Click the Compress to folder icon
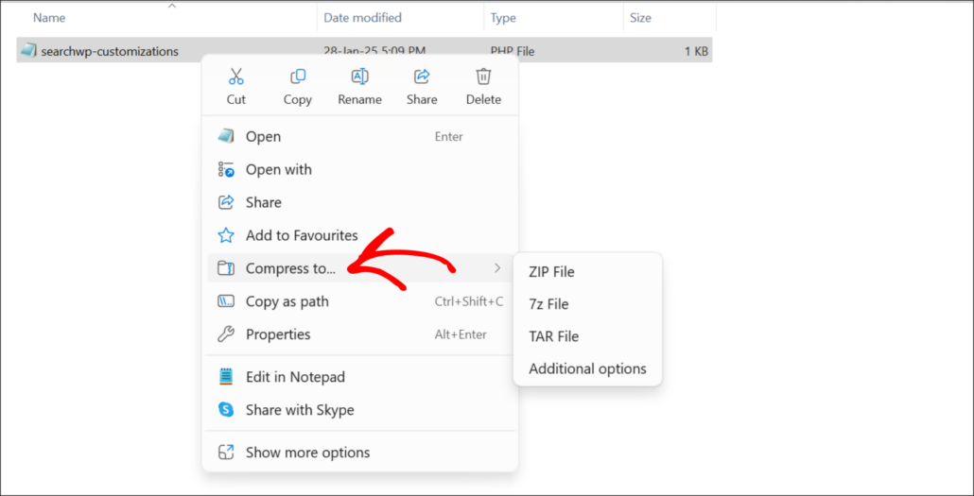 pyautogui.click(x=225, y=268)
